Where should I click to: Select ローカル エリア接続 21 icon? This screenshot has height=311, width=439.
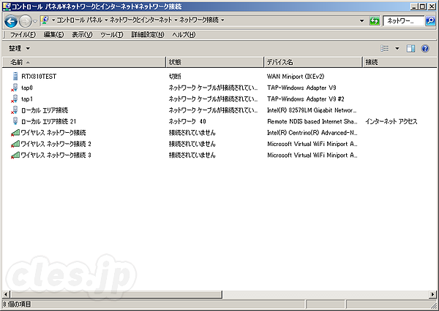(15, 121)
